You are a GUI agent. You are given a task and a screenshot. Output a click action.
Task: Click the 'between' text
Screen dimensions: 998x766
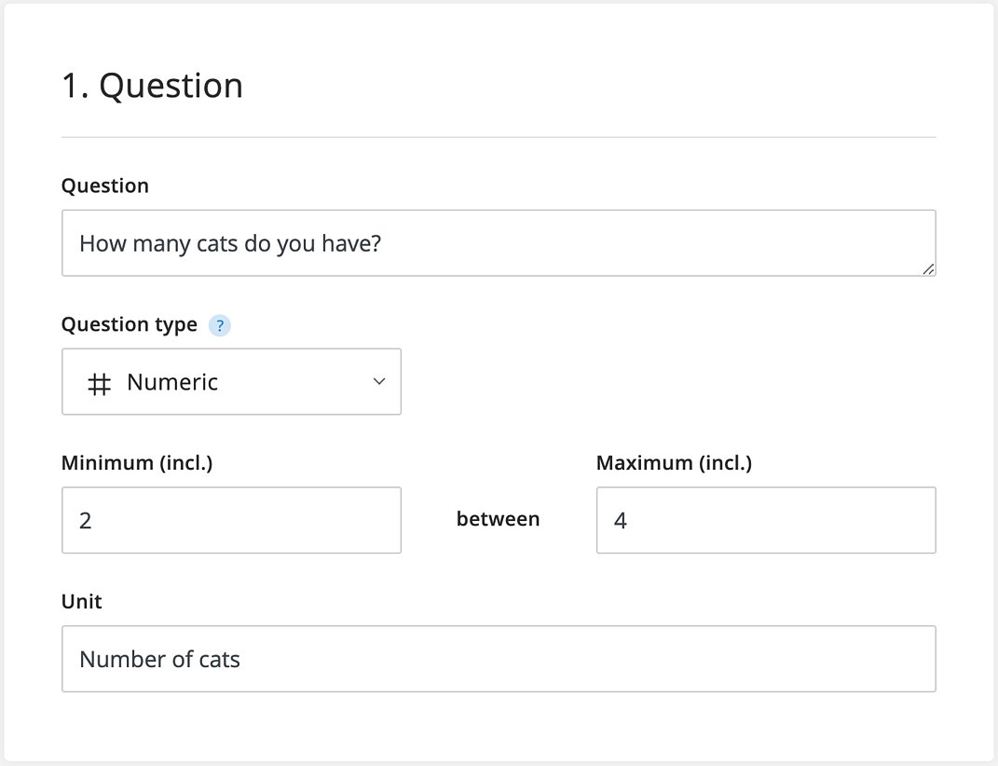pos(499,519)
